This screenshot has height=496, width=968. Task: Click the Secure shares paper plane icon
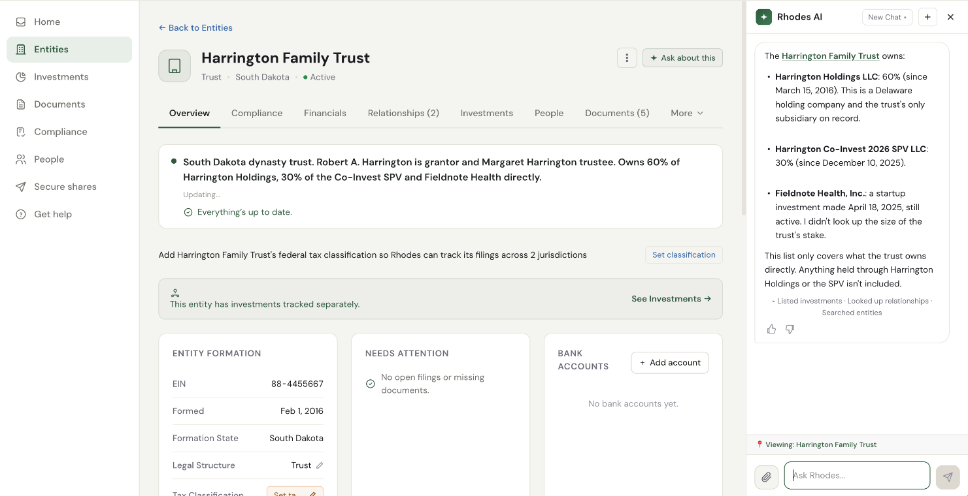tap(21, 186)
